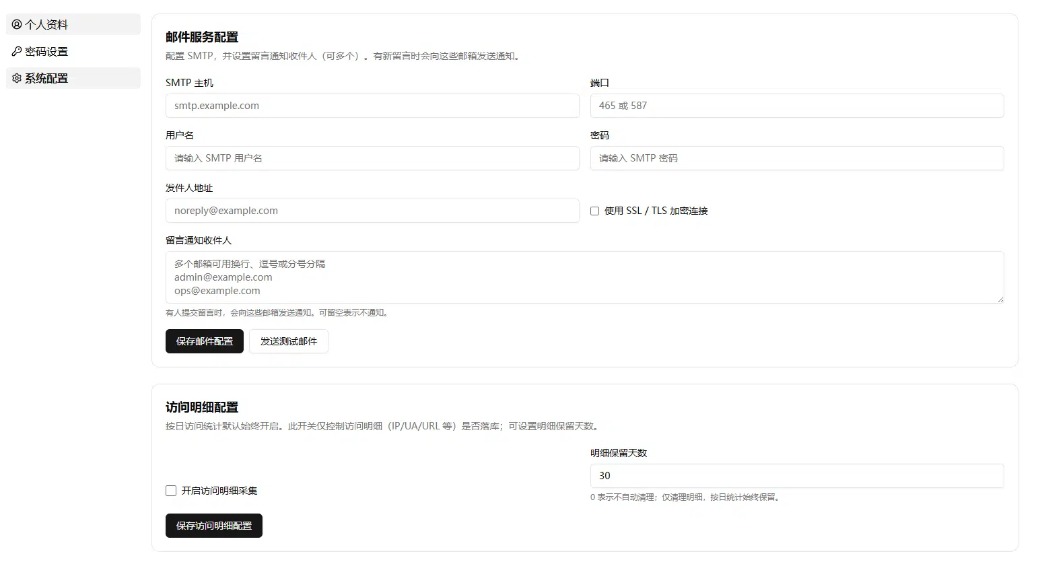The height and width of the screenshot is (562, 1040).
Task: Click the SMTP 密码 input
Action: (x=797, y=158)
